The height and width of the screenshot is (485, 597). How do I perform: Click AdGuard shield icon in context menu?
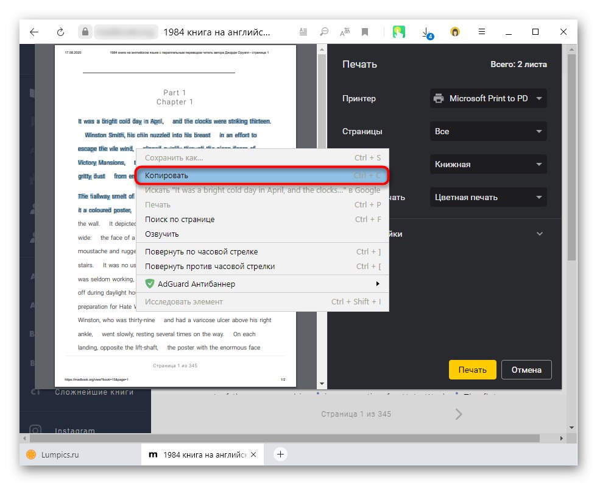[150, 284]
